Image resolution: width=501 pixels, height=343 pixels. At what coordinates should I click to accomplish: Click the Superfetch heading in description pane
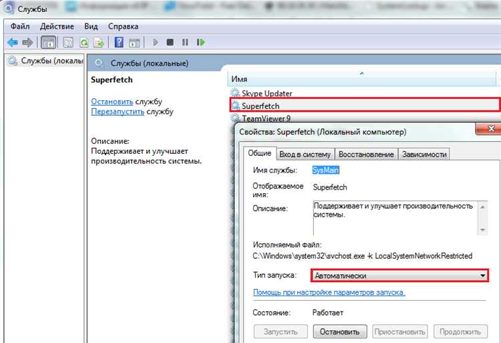112,80
